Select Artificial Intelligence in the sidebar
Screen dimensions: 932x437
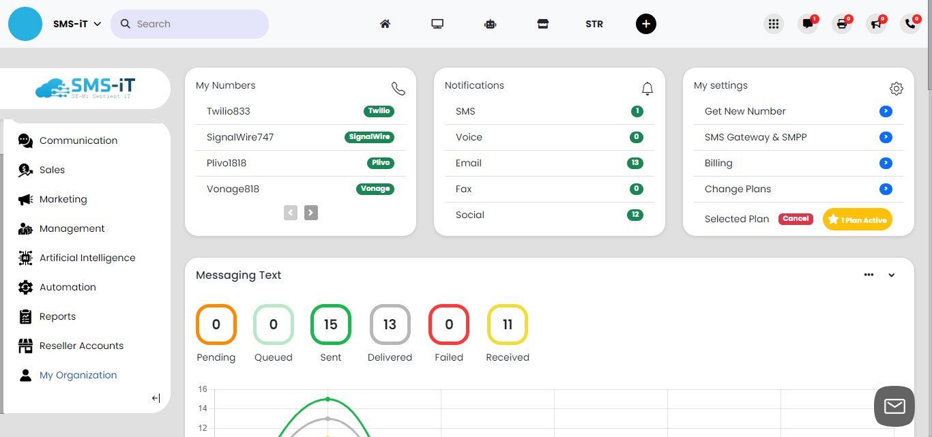tap(87, 258)
